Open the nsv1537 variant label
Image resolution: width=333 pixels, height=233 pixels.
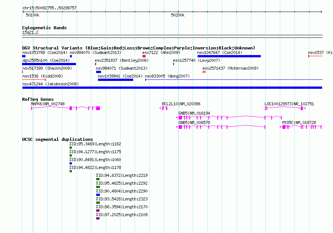(320, 52)
